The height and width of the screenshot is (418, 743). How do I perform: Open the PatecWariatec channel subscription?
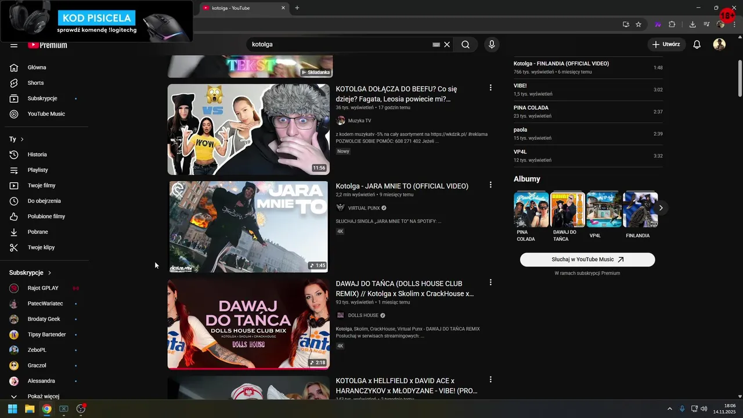pyautogui.click(x=46, y=304)
